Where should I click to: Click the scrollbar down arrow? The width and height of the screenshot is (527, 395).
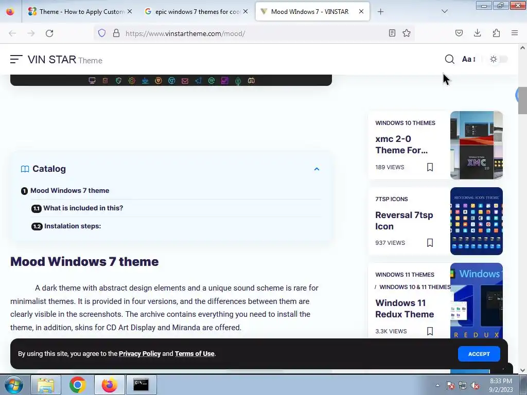click(x=523, y=370)
